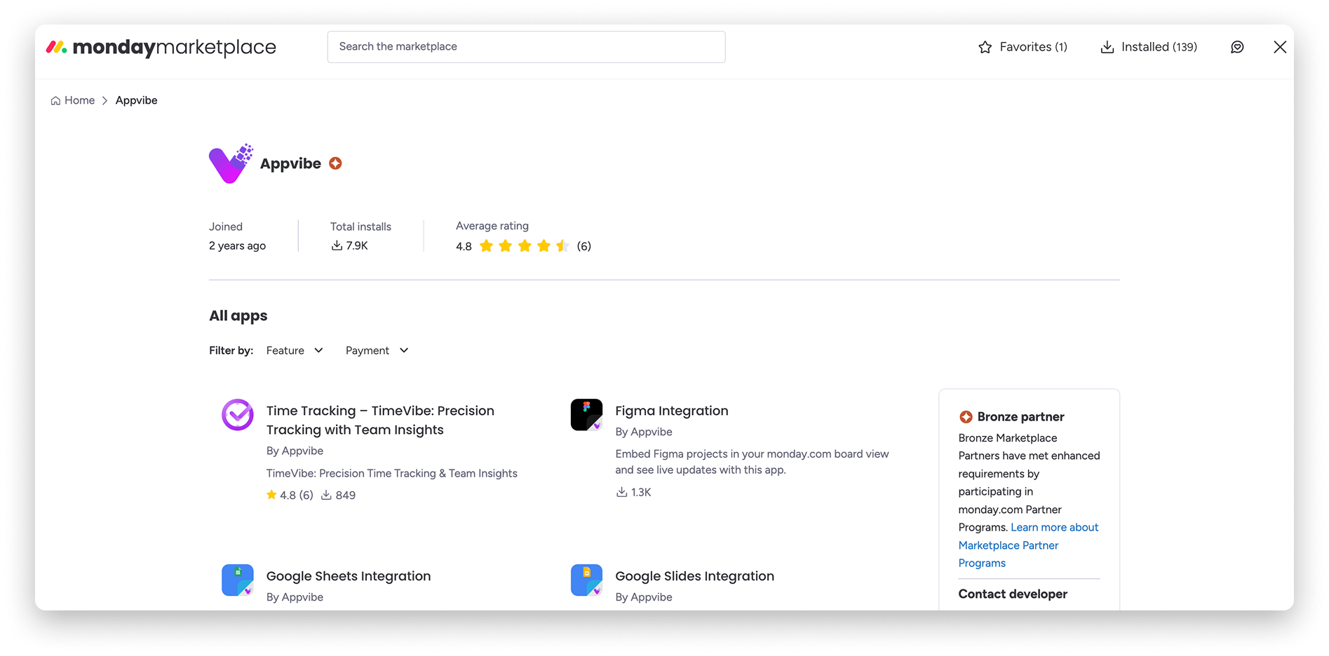Image resolution: width=1329 pixels, height=656 pixels.
Task: Click the download icon in Installed
Action: coord(1107,47)
